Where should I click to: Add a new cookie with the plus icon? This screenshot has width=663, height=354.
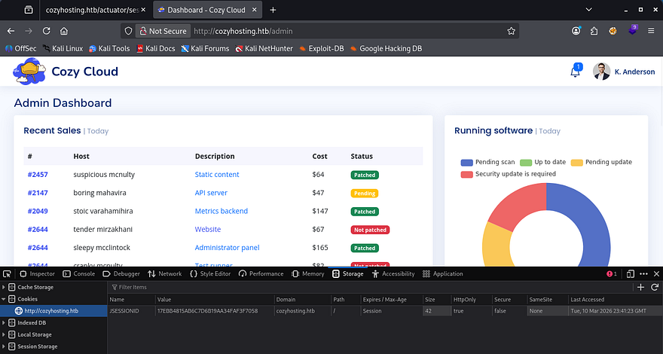[640, 287]
